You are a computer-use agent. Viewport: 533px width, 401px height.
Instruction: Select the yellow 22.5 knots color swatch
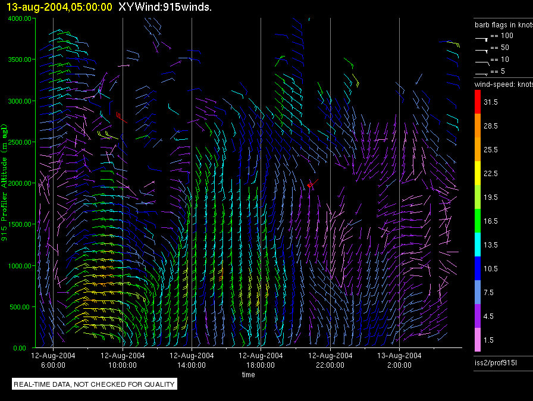coord(477,174)
